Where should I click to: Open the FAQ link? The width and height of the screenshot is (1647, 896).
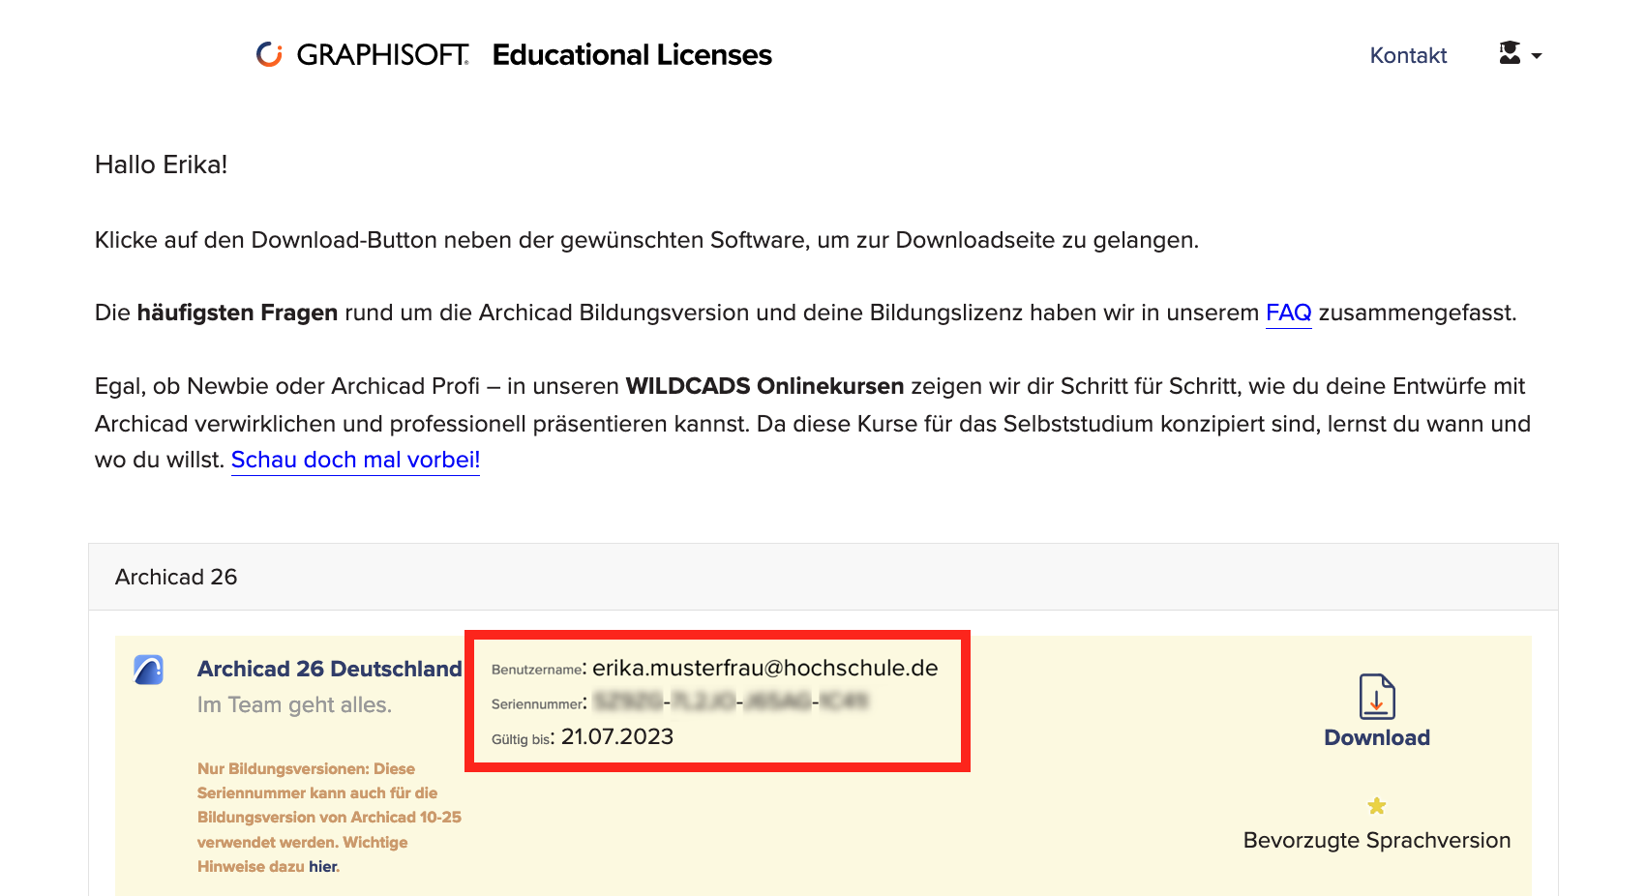(x=1288, y=313)
